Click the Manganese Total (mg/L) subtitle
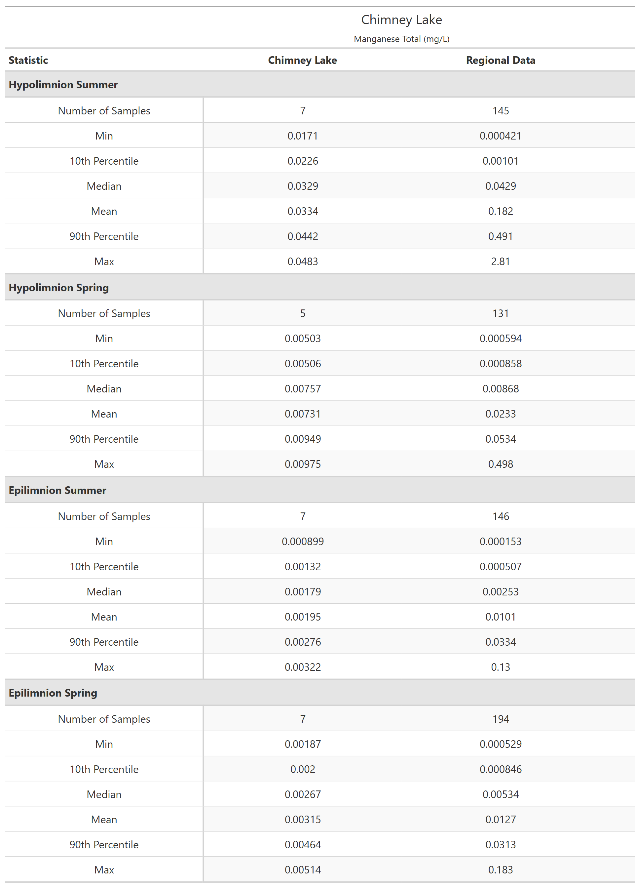Image resolution: width=635 pixels, height=888 pixels. tap(401, 39)
